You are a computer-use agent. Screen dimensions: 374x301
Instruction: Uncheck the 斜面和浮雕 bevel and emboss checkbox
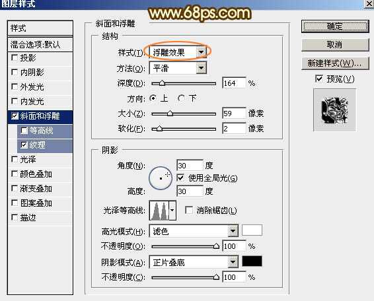click(15, 116)
